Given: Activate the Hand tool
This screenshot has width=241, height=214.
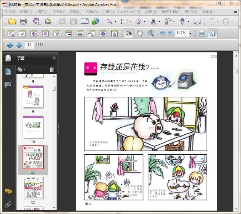Looking at the screenshot, I should (140, 33).
